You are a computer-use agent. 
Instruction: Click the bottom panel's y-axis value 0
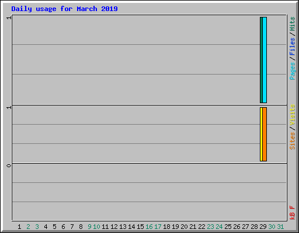coord(9,165)
